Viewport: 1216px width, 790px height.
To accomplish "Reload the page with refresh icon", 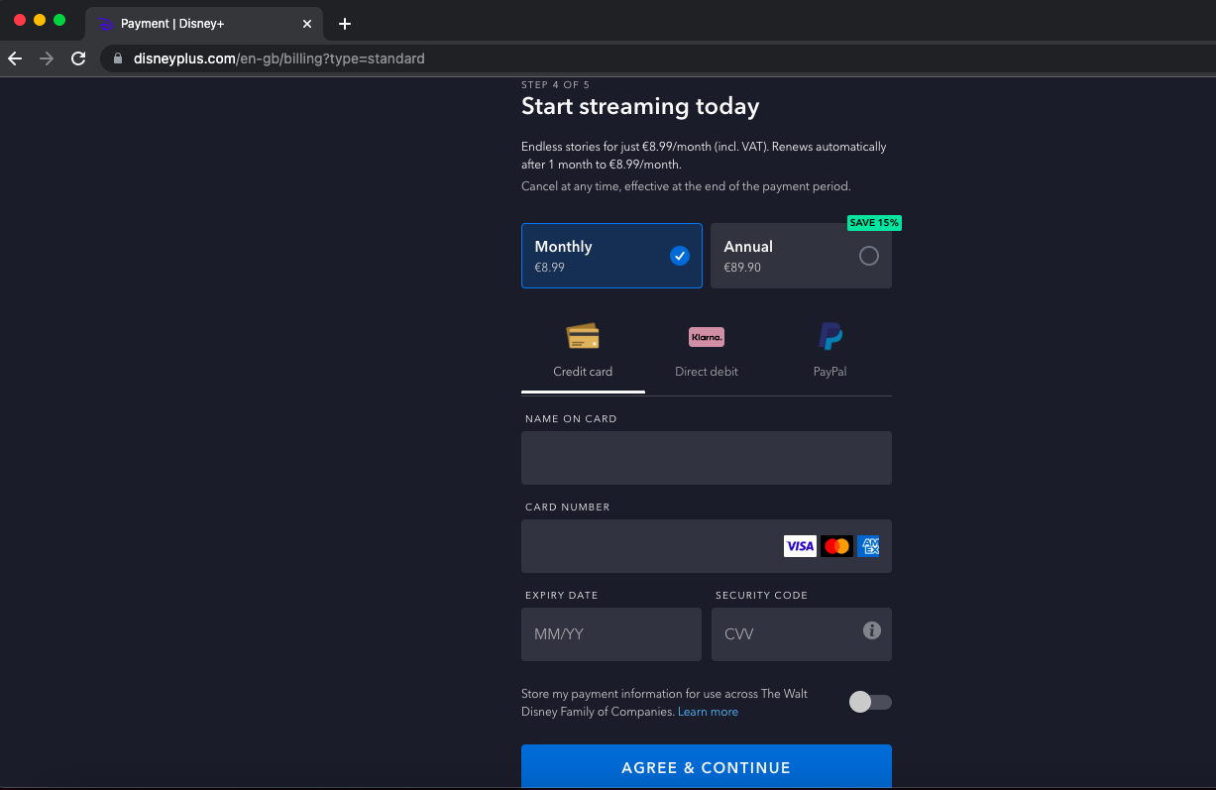I will [78, 58].
